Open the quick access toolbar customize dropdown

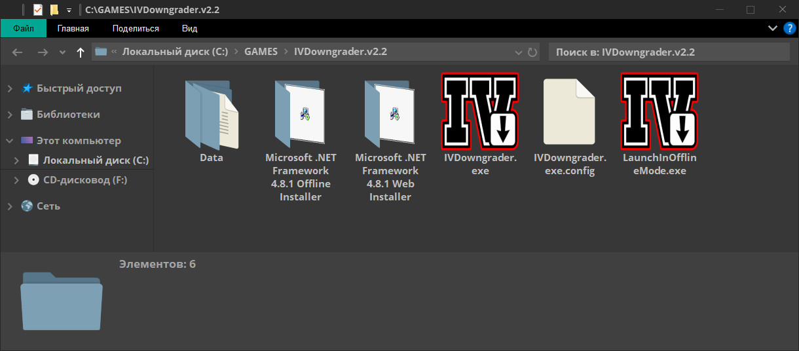click(69, 10)
